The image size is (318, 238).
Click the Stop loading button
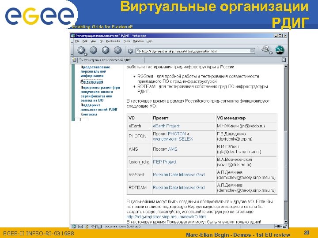118,50
